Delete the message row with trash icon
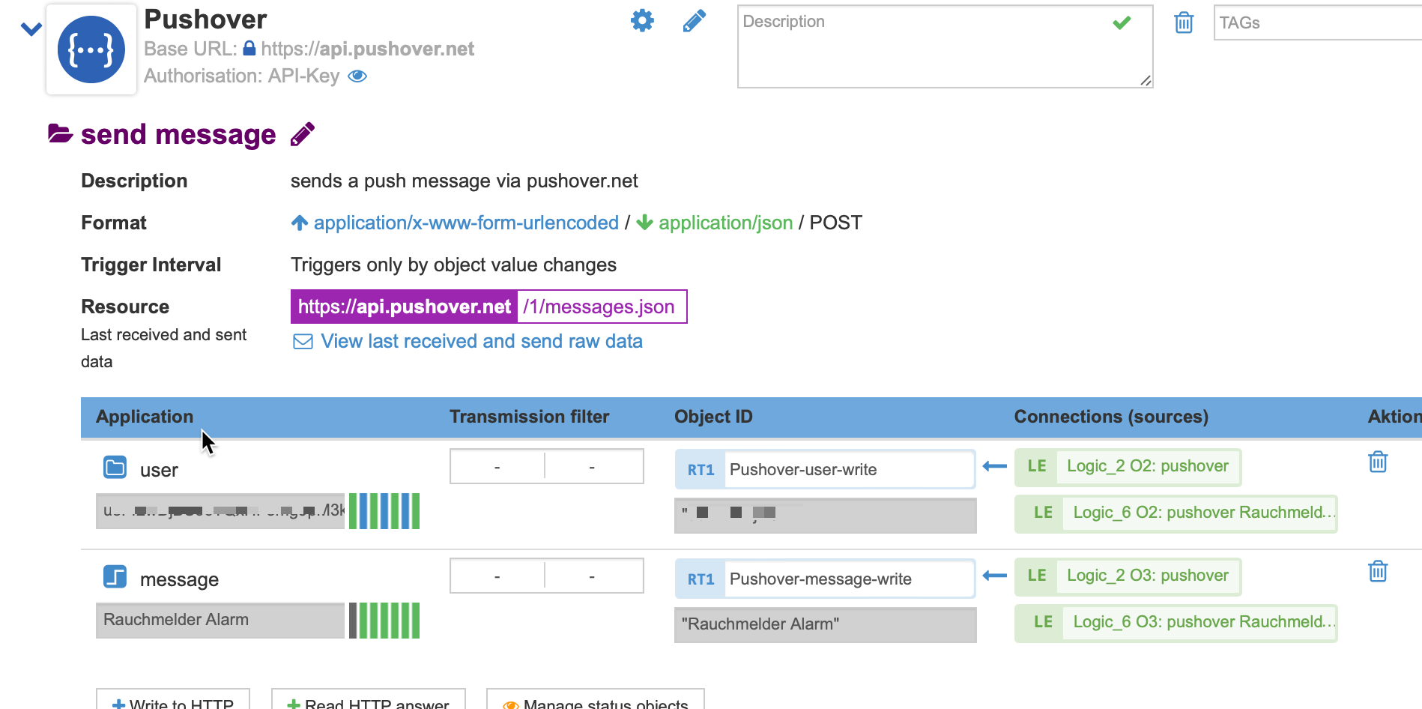1422x709 pixels. (x=1378, y=571)
